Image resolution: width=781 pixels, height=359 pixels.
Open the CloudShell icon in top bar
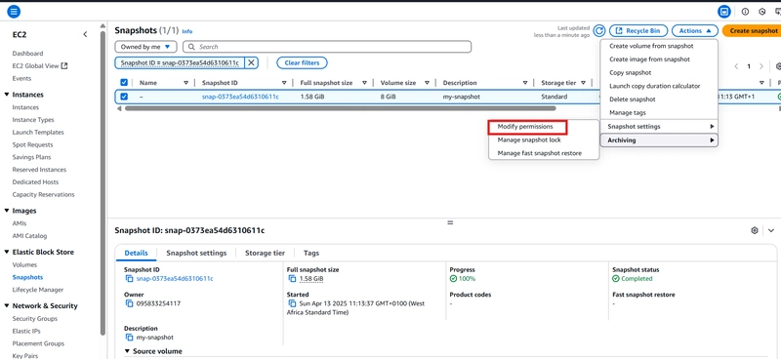(x=724, y=12)
